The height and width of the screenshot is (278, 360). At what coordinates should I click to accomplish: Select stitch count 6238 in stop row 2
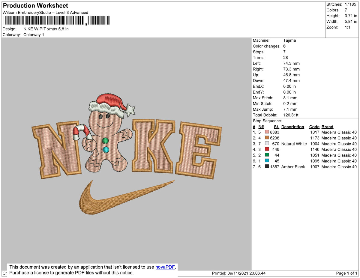[274, 138]
